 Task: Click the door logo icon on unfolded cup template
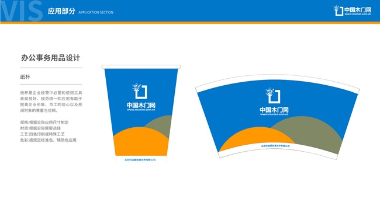pos(273,95)
